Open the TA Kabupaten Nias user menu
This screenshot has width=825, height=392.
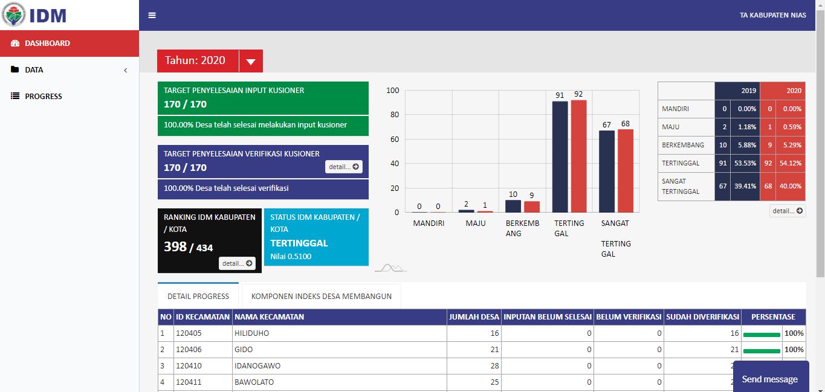(x=772, y=15)
